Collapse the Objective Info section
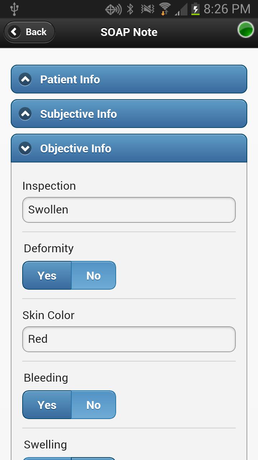This screenshot has height=460, width=258. pos(129,148)
